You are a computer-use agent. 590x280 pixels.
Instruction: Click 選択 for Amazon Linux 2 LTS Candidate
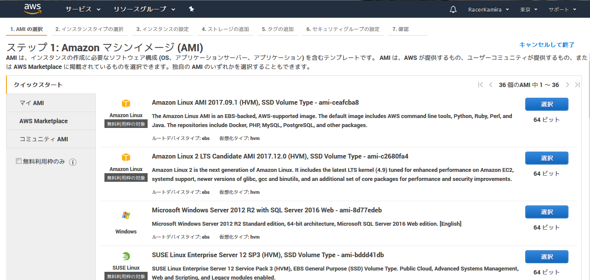click(x=547, y=158)
